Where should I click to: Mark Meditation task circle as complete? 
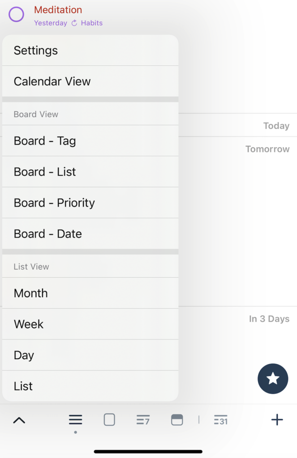coord(17,14)
